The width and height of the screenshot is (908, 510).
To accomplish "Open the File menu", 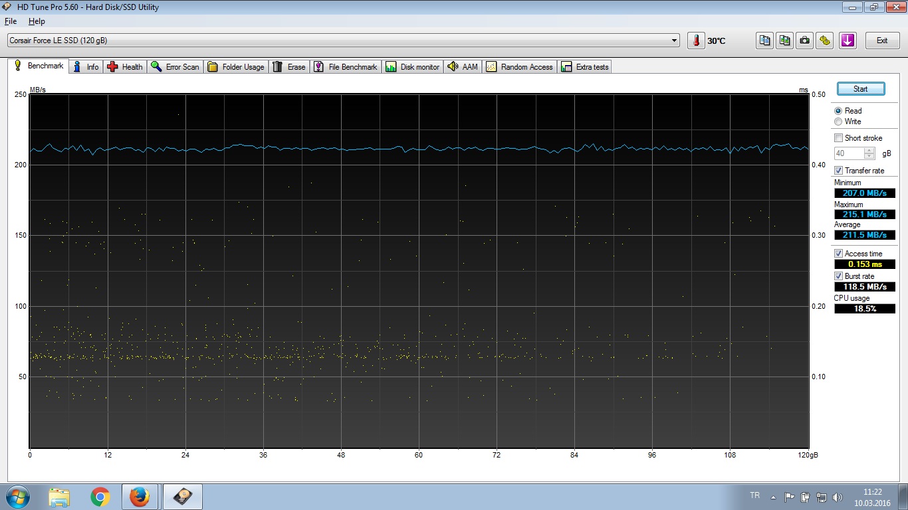I will (x=11, y=21).
